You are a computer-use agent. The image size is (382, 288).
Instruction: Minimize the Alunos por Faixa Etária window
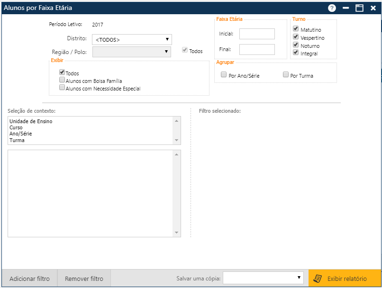click(346, 8)
